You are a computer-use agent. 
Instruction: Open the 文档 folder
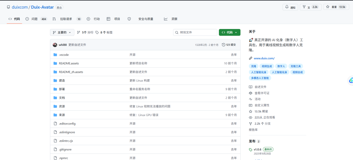point(62,98)
